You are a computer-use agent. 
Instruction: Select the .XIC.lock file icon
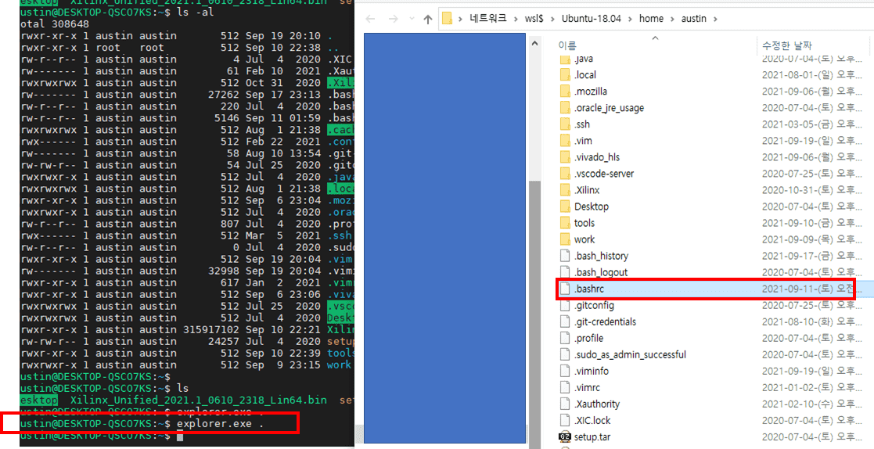tap(565, 420)
